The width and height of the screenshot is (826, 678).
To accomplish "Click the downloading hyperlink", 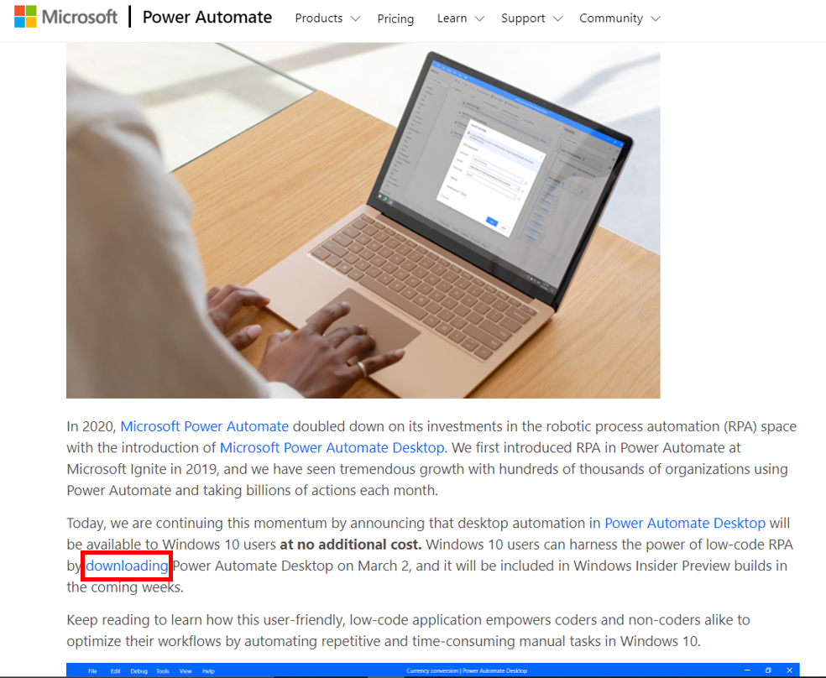I will tap(127, 566).
